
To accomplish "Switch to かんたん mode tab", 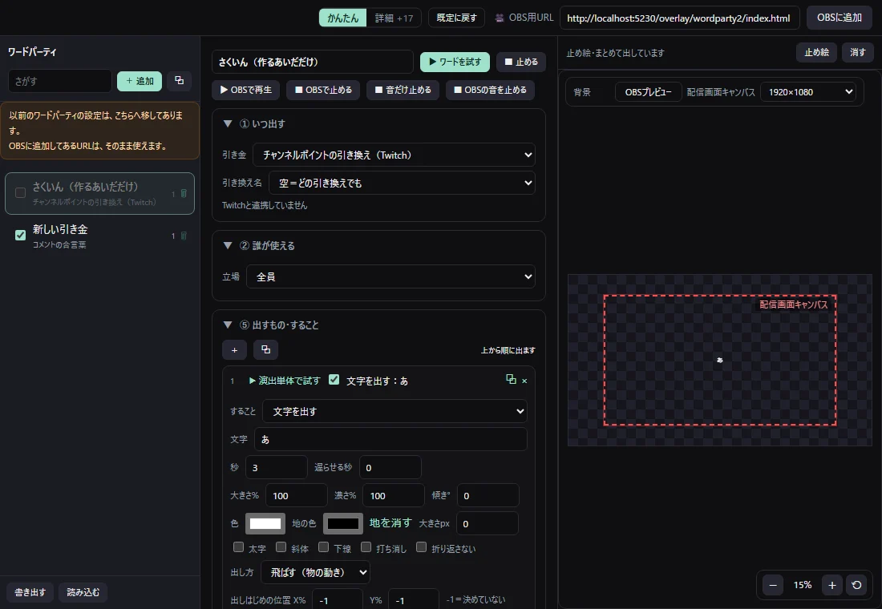I will click(342, 18).
